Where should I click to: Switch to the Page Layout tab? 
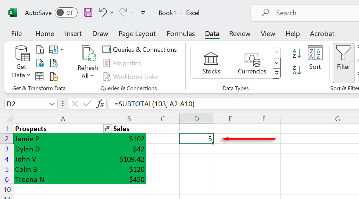pyautogui.click(x=137, y=34)
